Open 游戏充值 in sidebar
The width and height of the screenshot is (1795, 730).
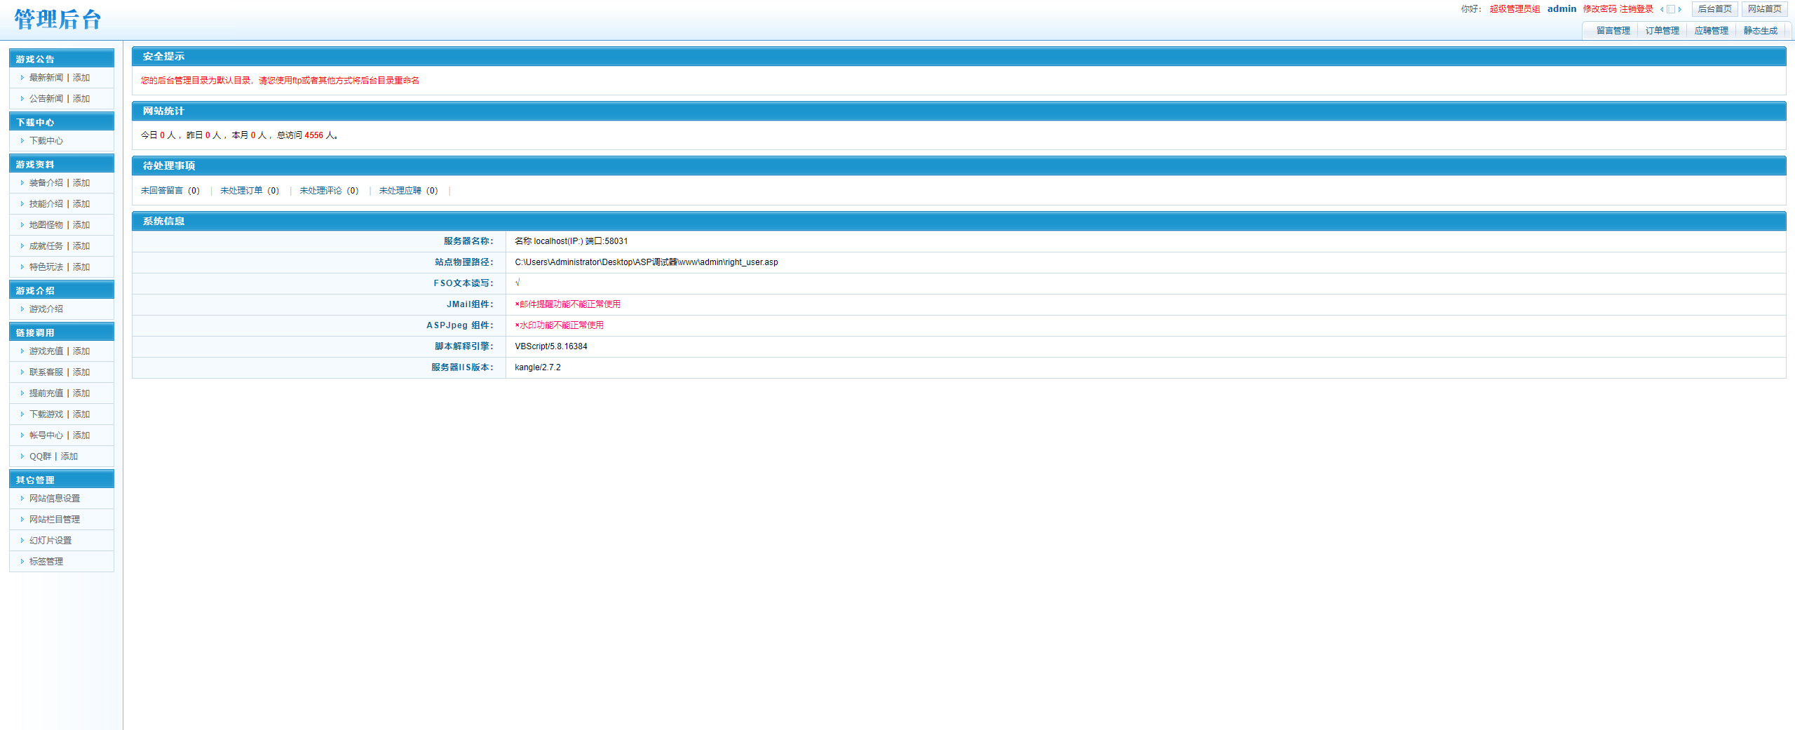[x=46, y=351]
